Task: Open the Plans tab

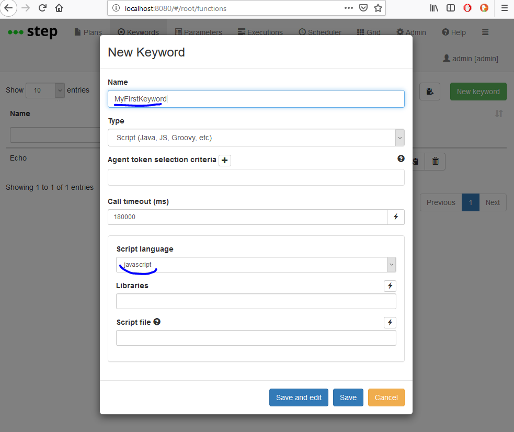Action: pyautogui.click(x=88, y=32)
